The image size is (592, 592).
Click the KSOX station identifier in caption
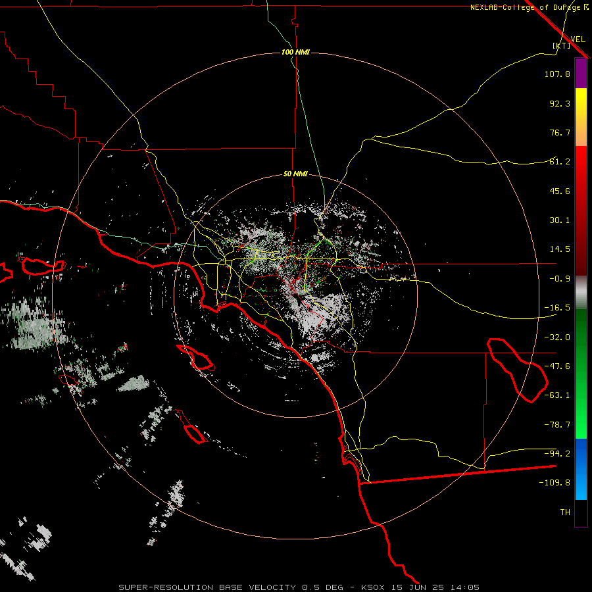tap(374, 587)
